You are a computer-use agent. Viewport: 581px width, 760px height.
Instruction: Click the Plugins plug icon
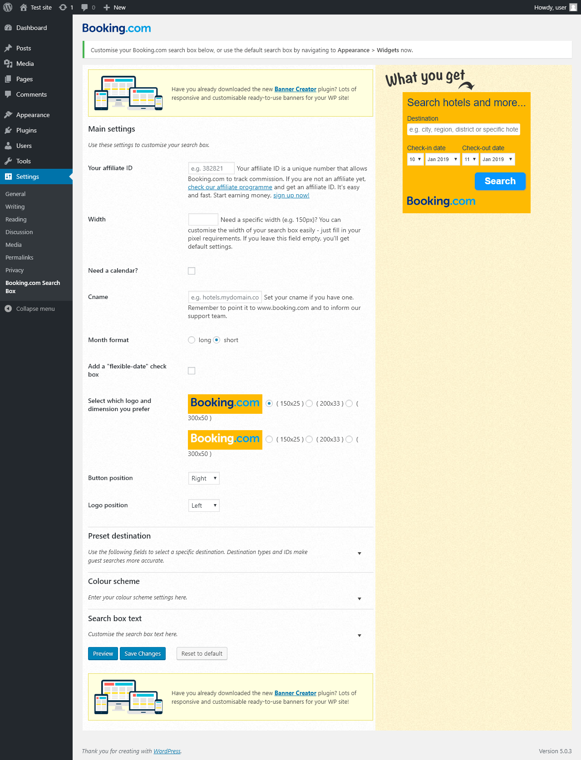[x=8, y=130]
